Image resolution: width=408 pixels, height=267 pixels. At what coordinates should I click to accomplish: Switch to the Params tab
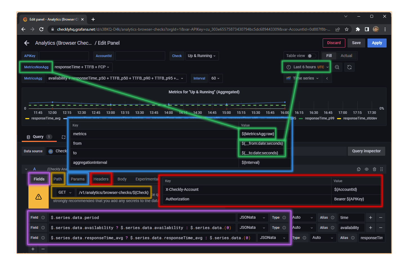tap(78, 179)
